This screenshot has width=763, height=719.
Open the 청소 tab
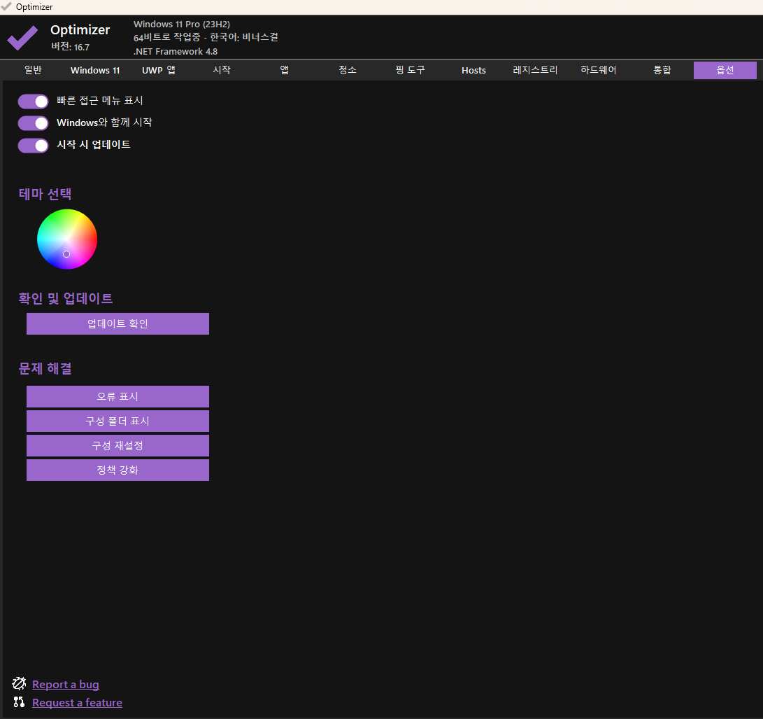pos(348,70)
